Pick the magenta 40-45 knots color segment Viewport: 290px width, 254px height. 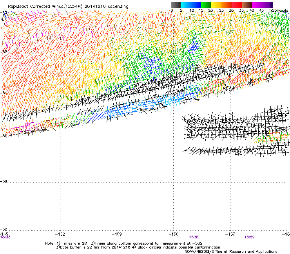point(257,5)
